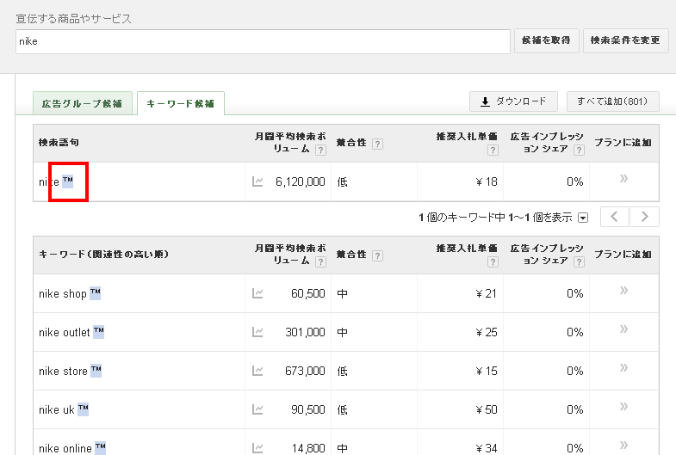Screen dimensions: 676x455
Task: Open the rows-per-page dropdown beside 1〜1 個を表示
Action: 583,218
